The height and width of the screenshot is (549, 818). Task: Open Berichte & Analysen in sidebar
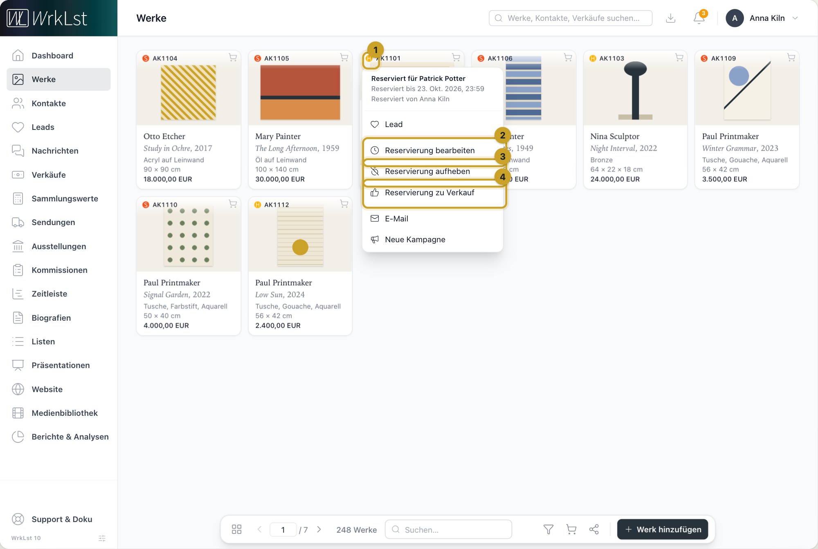(x=58, y=437)
